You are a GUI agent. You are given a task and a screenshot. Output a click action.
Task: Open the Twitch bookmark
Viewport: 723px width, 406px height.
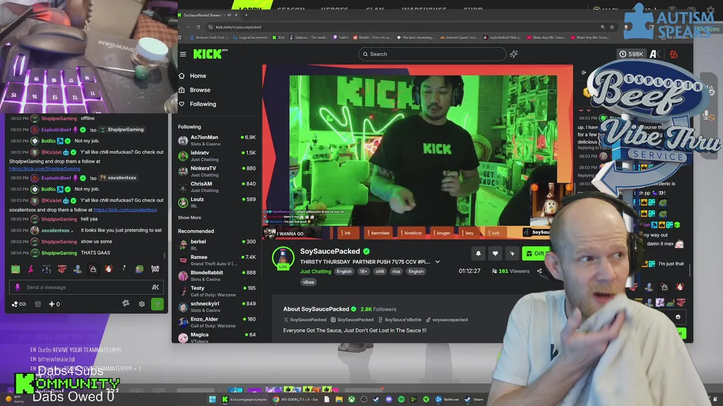[341, 38]
